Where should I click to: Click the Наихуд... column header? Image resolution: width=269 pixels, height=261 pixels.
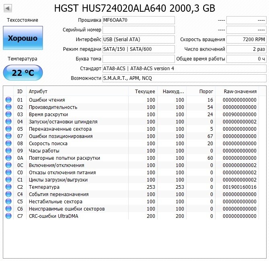pyautogui.click(x=172, y=92)
